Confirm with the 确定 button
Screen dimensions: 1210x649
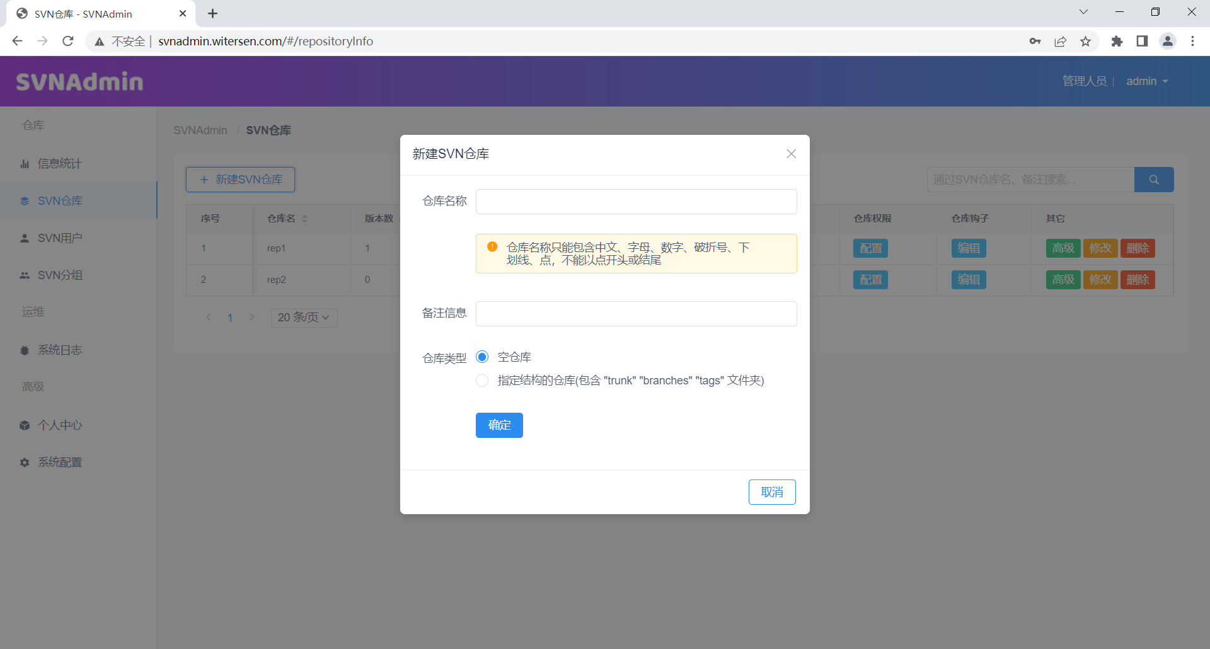[499, 425]
